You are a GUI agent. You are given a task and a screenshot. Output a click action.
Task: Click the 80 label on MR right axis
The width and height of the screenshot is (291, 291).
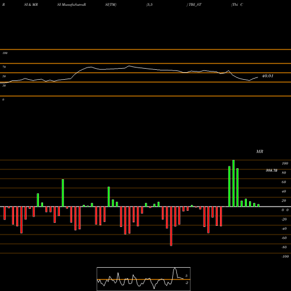284,173
